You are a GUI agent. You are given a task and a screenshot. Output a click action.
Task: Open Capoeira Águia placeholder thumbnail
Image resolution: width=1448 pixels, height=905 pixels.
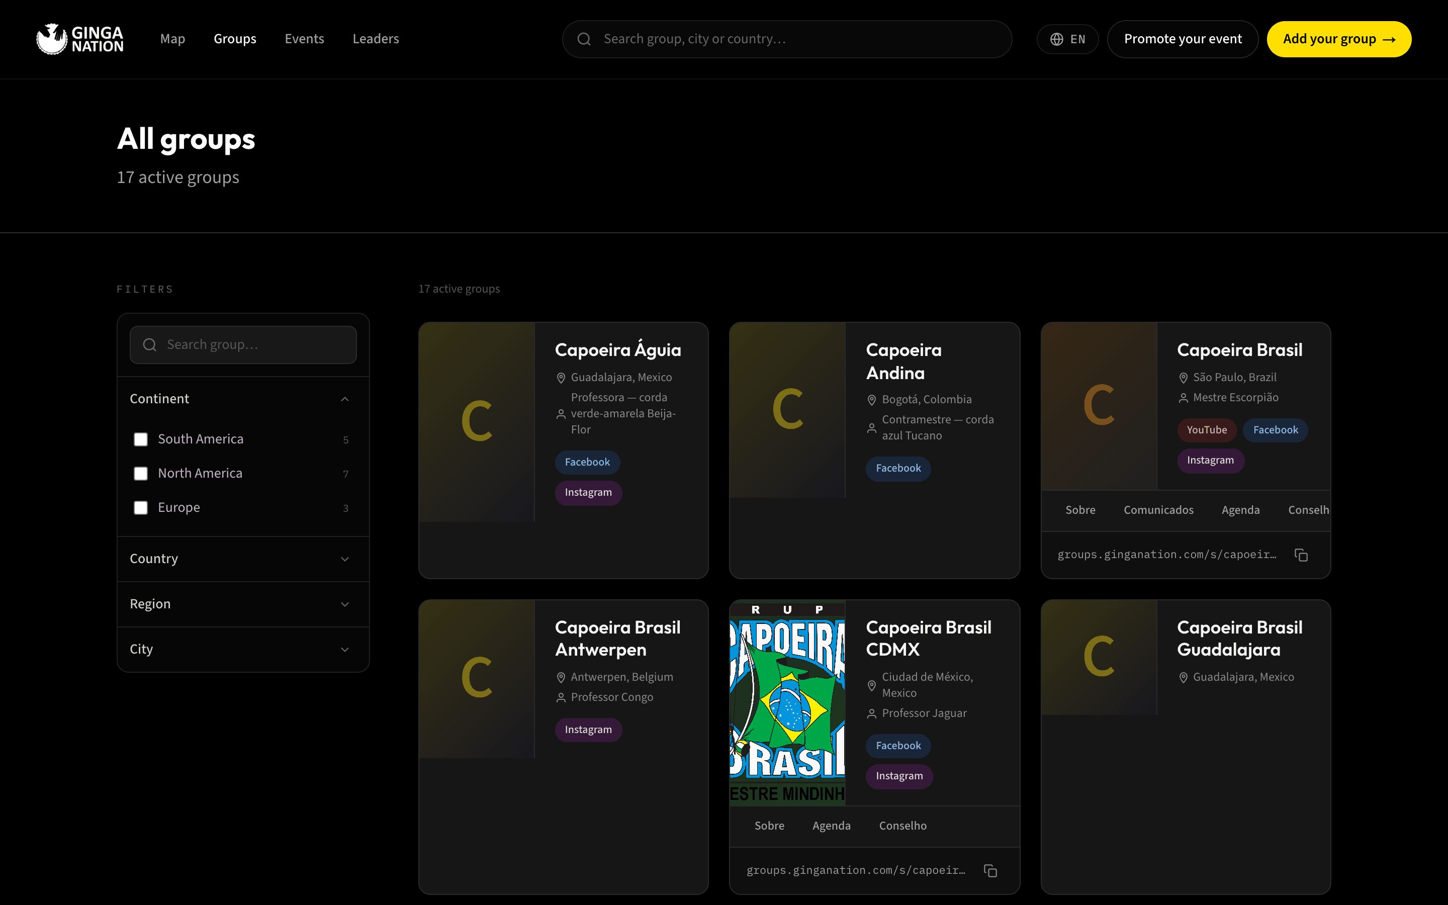point(477,422)
